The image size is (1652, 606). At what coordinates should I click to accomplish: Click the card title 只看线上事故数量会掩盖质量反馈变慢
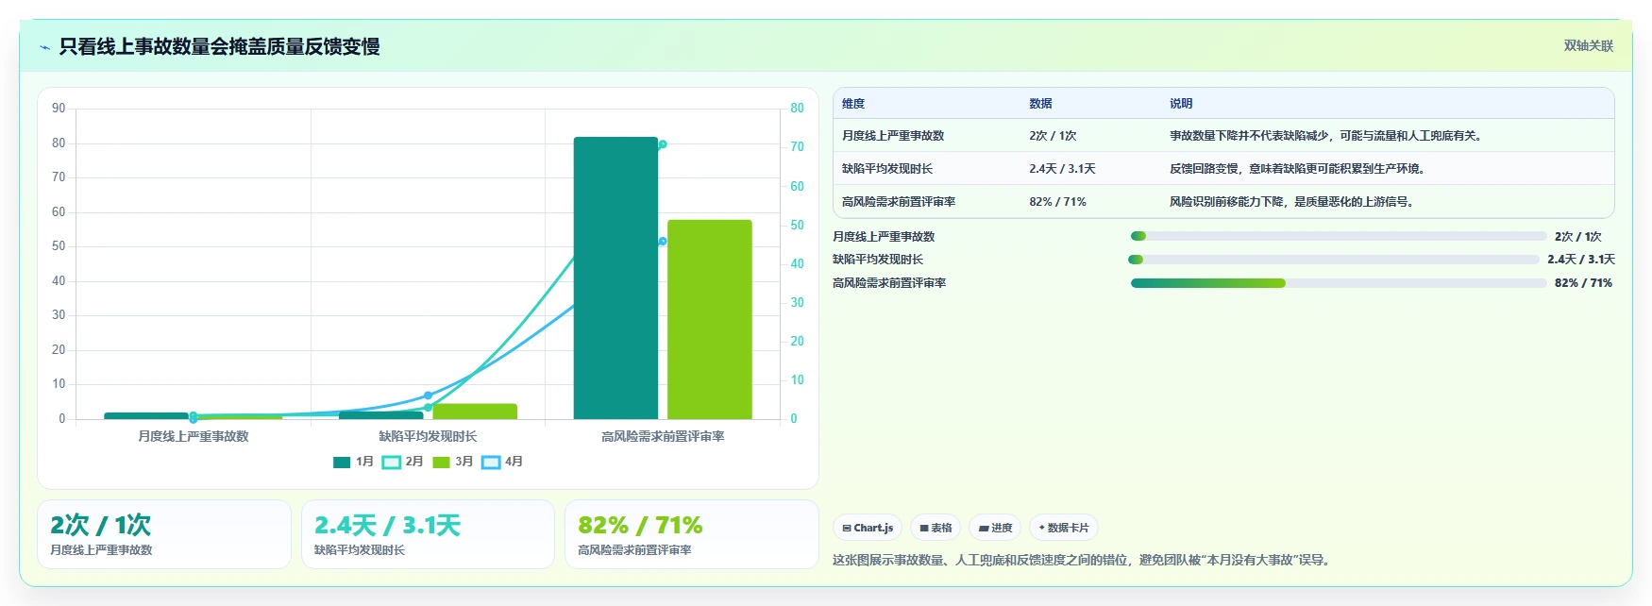tap(219, 46)
